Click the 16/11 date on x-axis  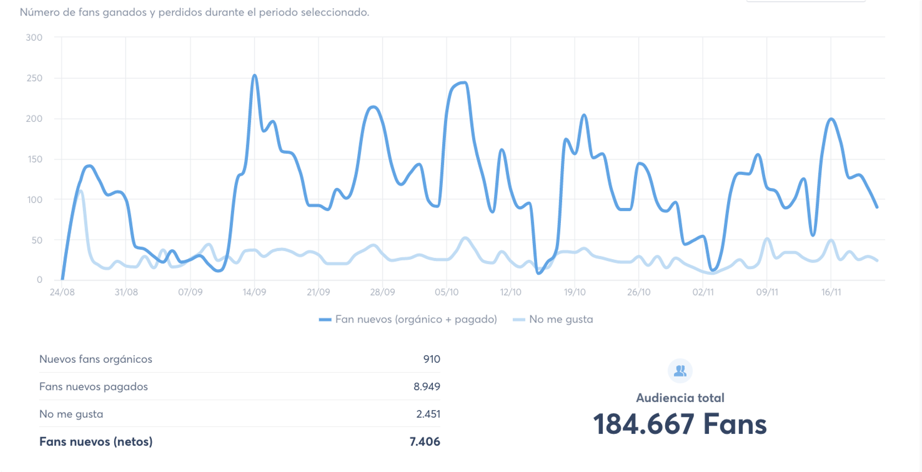point(831,292)
